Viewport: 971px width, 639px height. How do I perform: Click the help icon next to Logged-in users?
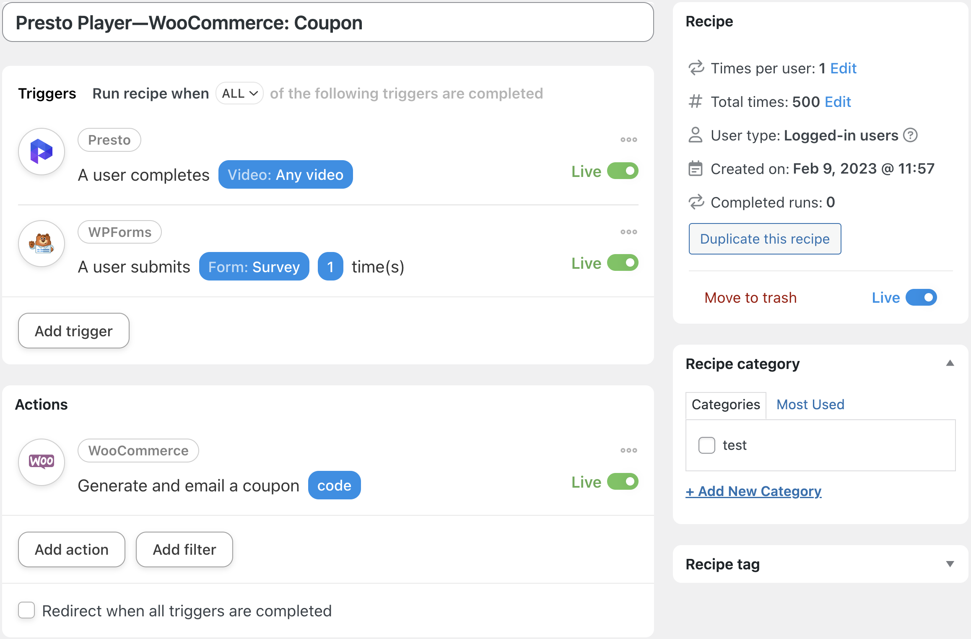tap(910, 135)
